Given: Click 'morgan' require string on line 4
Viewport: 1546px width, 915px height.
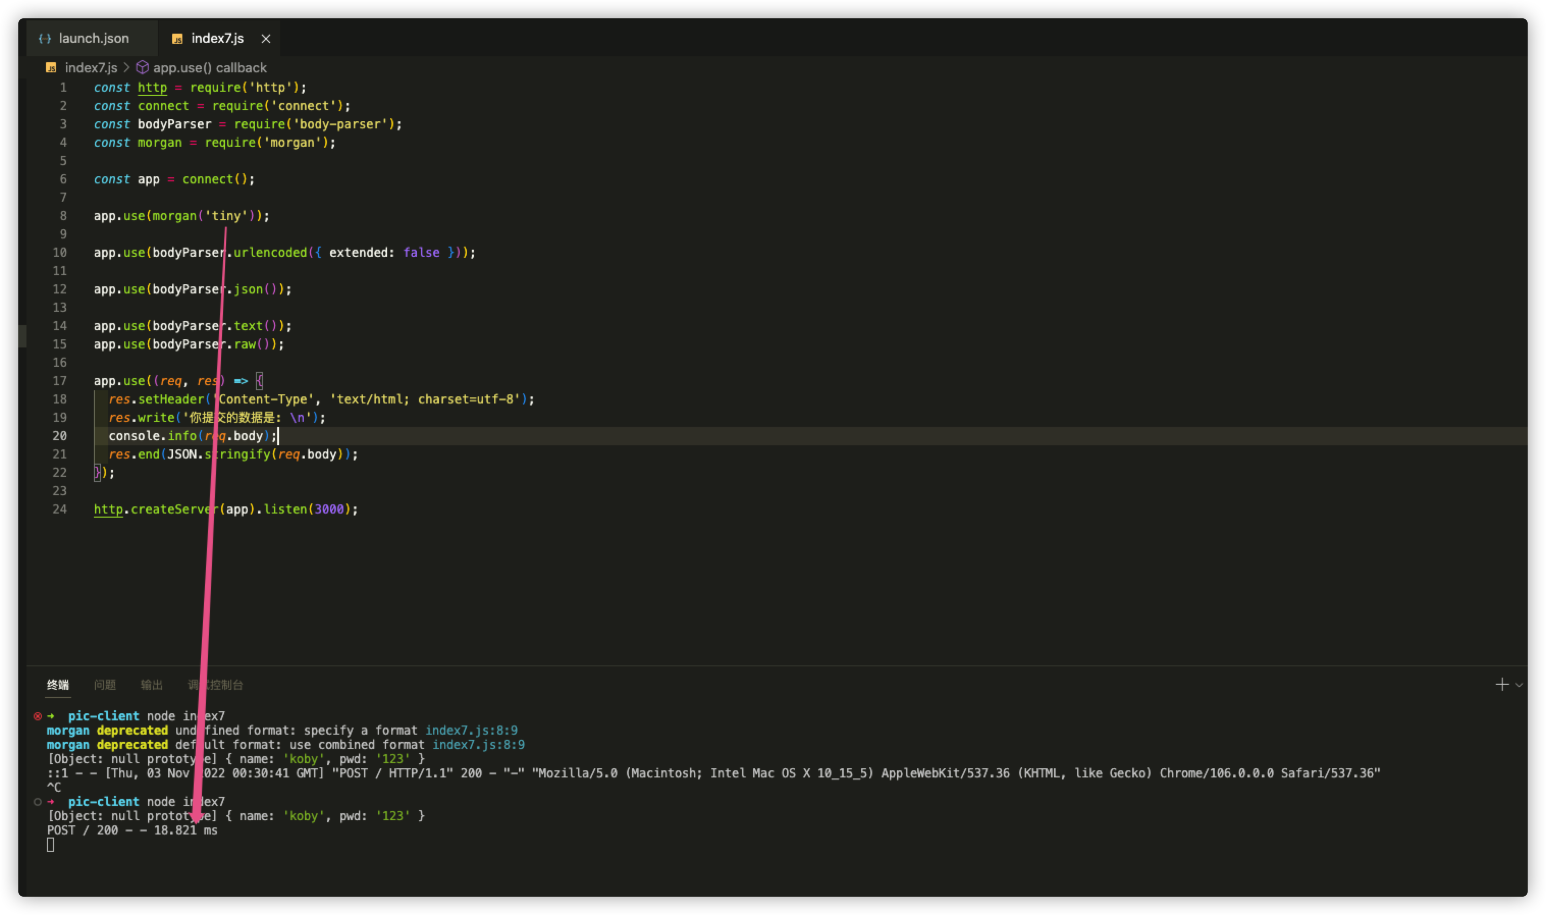Looking at the screenshot, I should 292,143.
